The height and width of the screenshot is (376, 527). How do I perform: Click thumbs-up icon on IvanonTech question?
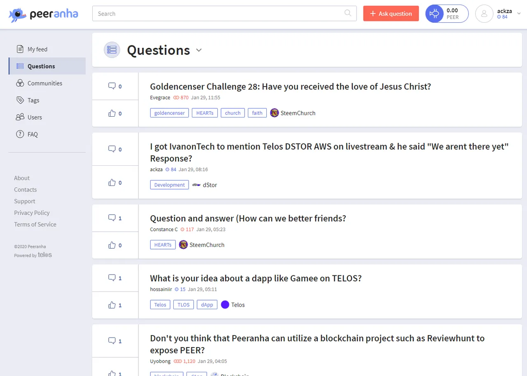pos(112,183)
